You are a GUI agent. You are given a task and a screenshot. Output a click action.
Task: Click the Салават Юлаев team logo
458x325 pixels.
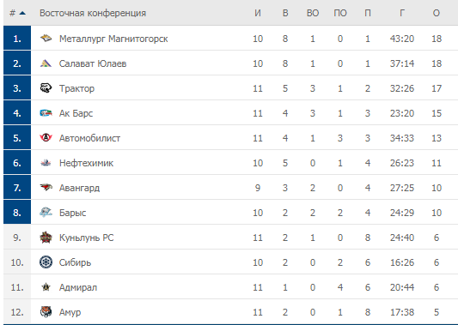(46, 63)
